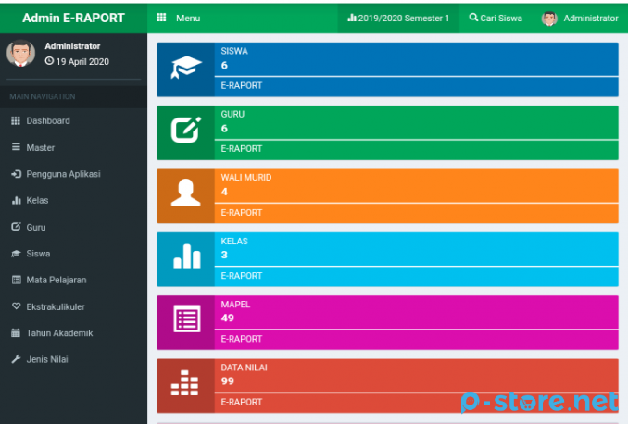
Task: Click the person icon on Wali Murid card
Action: coord(185,195)
